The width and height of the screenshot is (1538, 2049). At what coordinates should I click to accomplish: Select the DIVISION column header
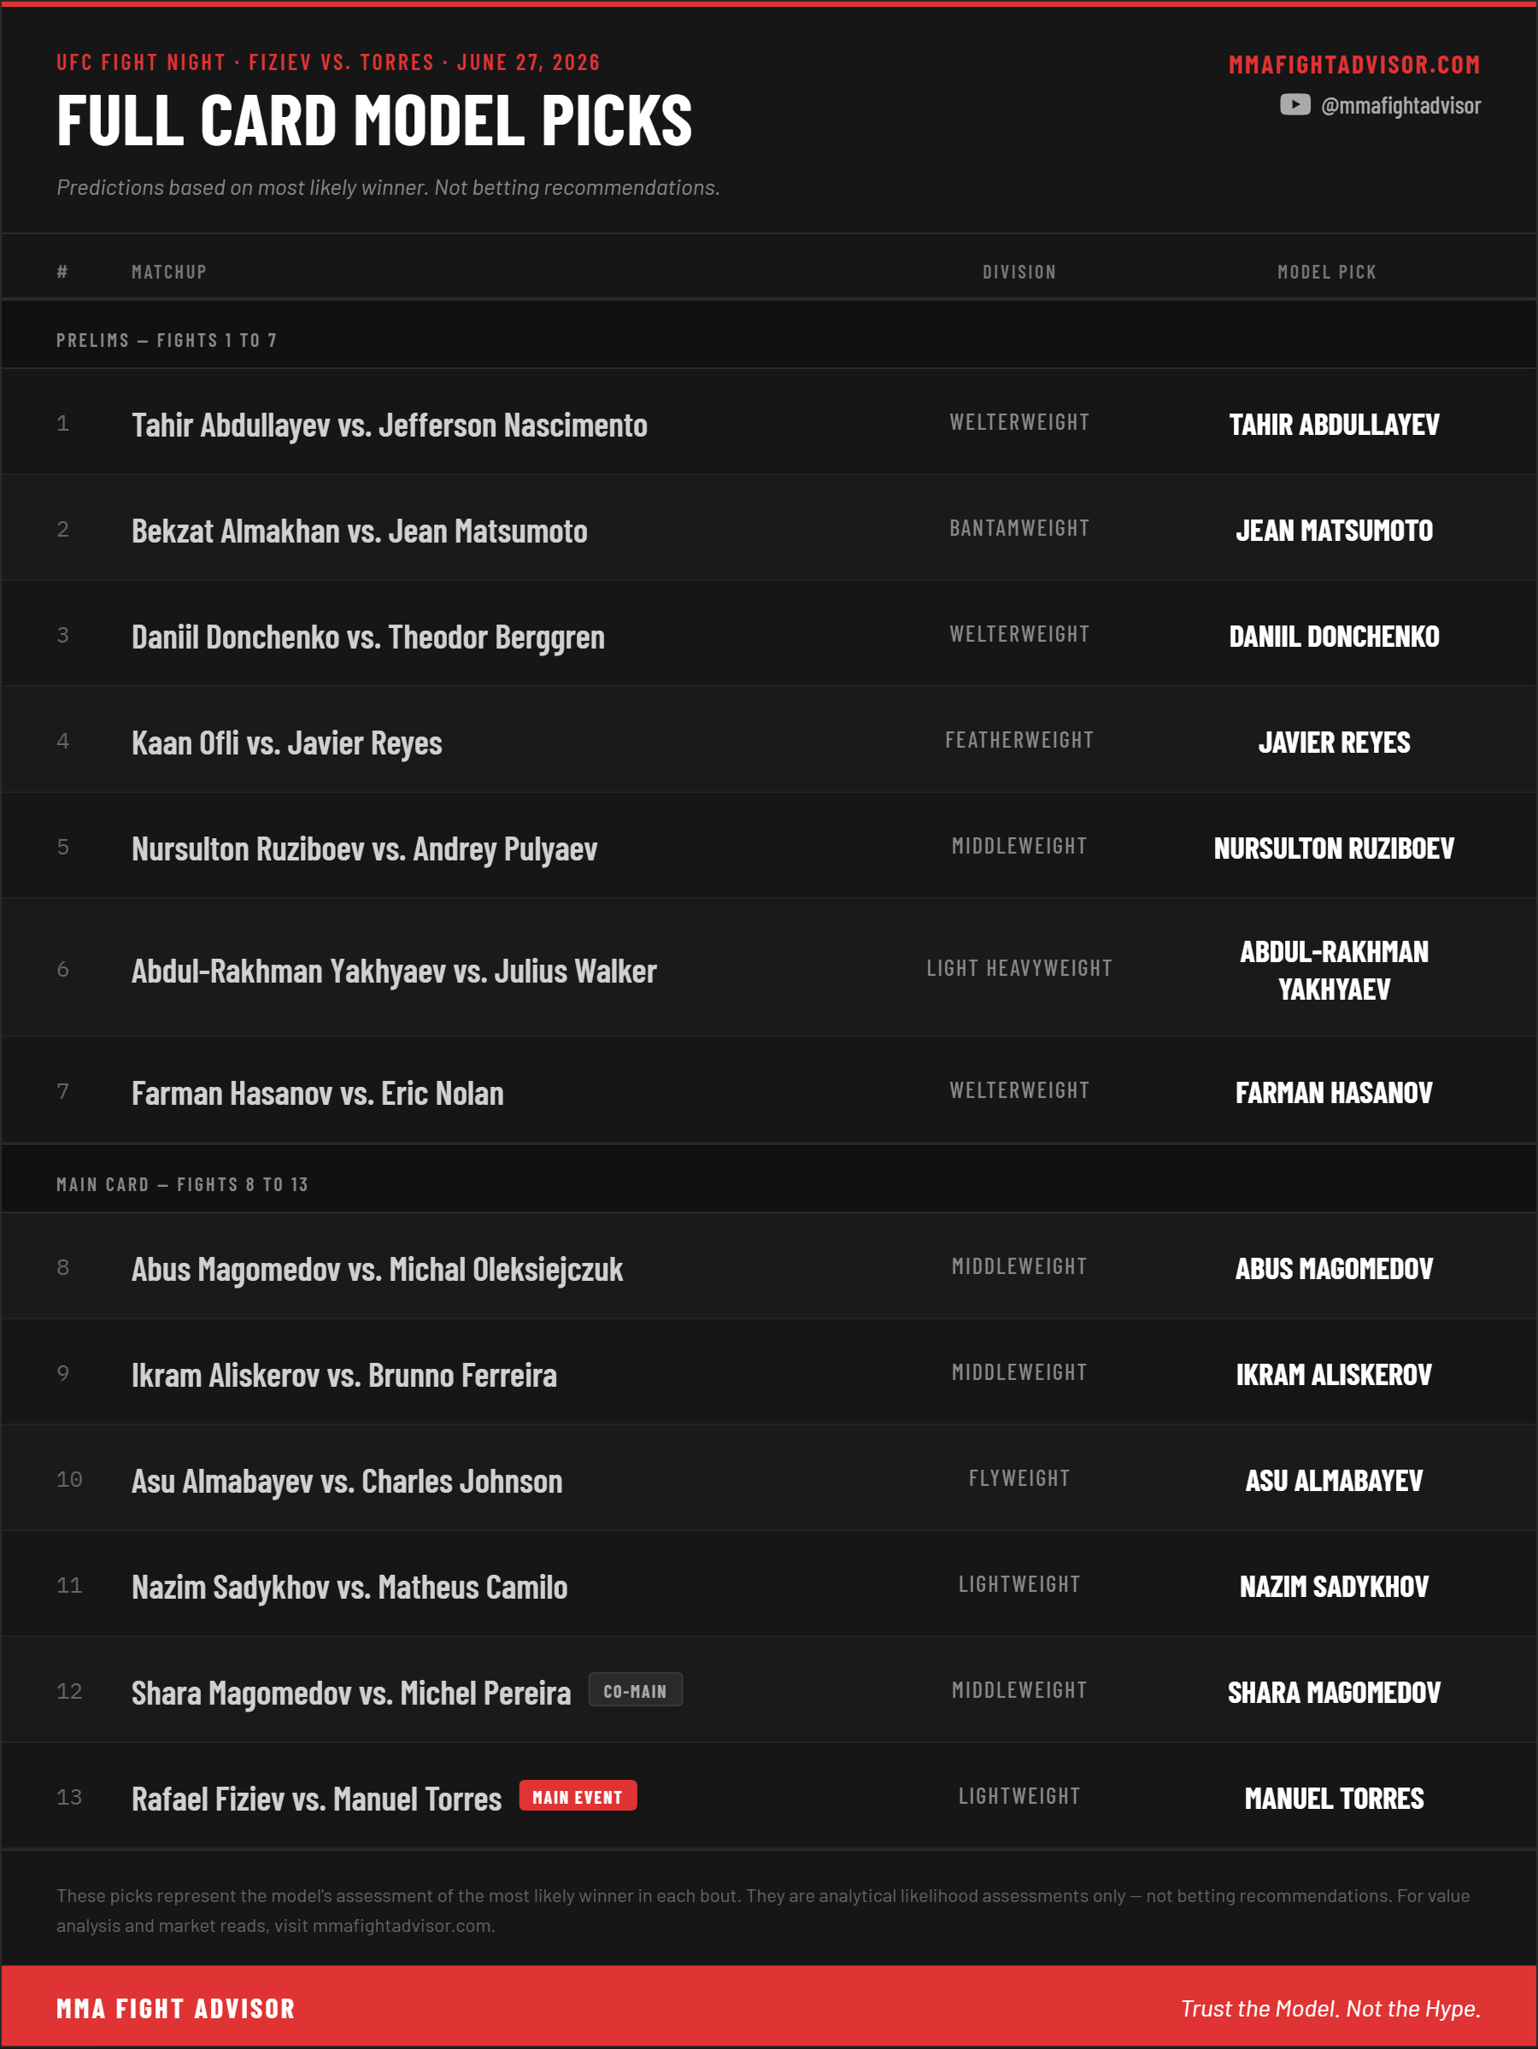(x=1019, y=273)
